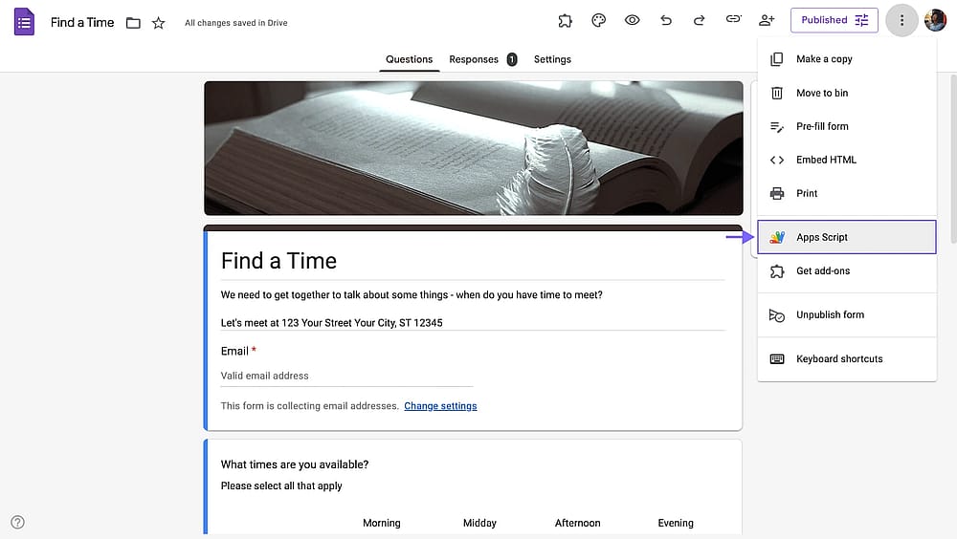Redo the last change
The height and width of the screenshot is (539, 957).
tap(700, 20)
